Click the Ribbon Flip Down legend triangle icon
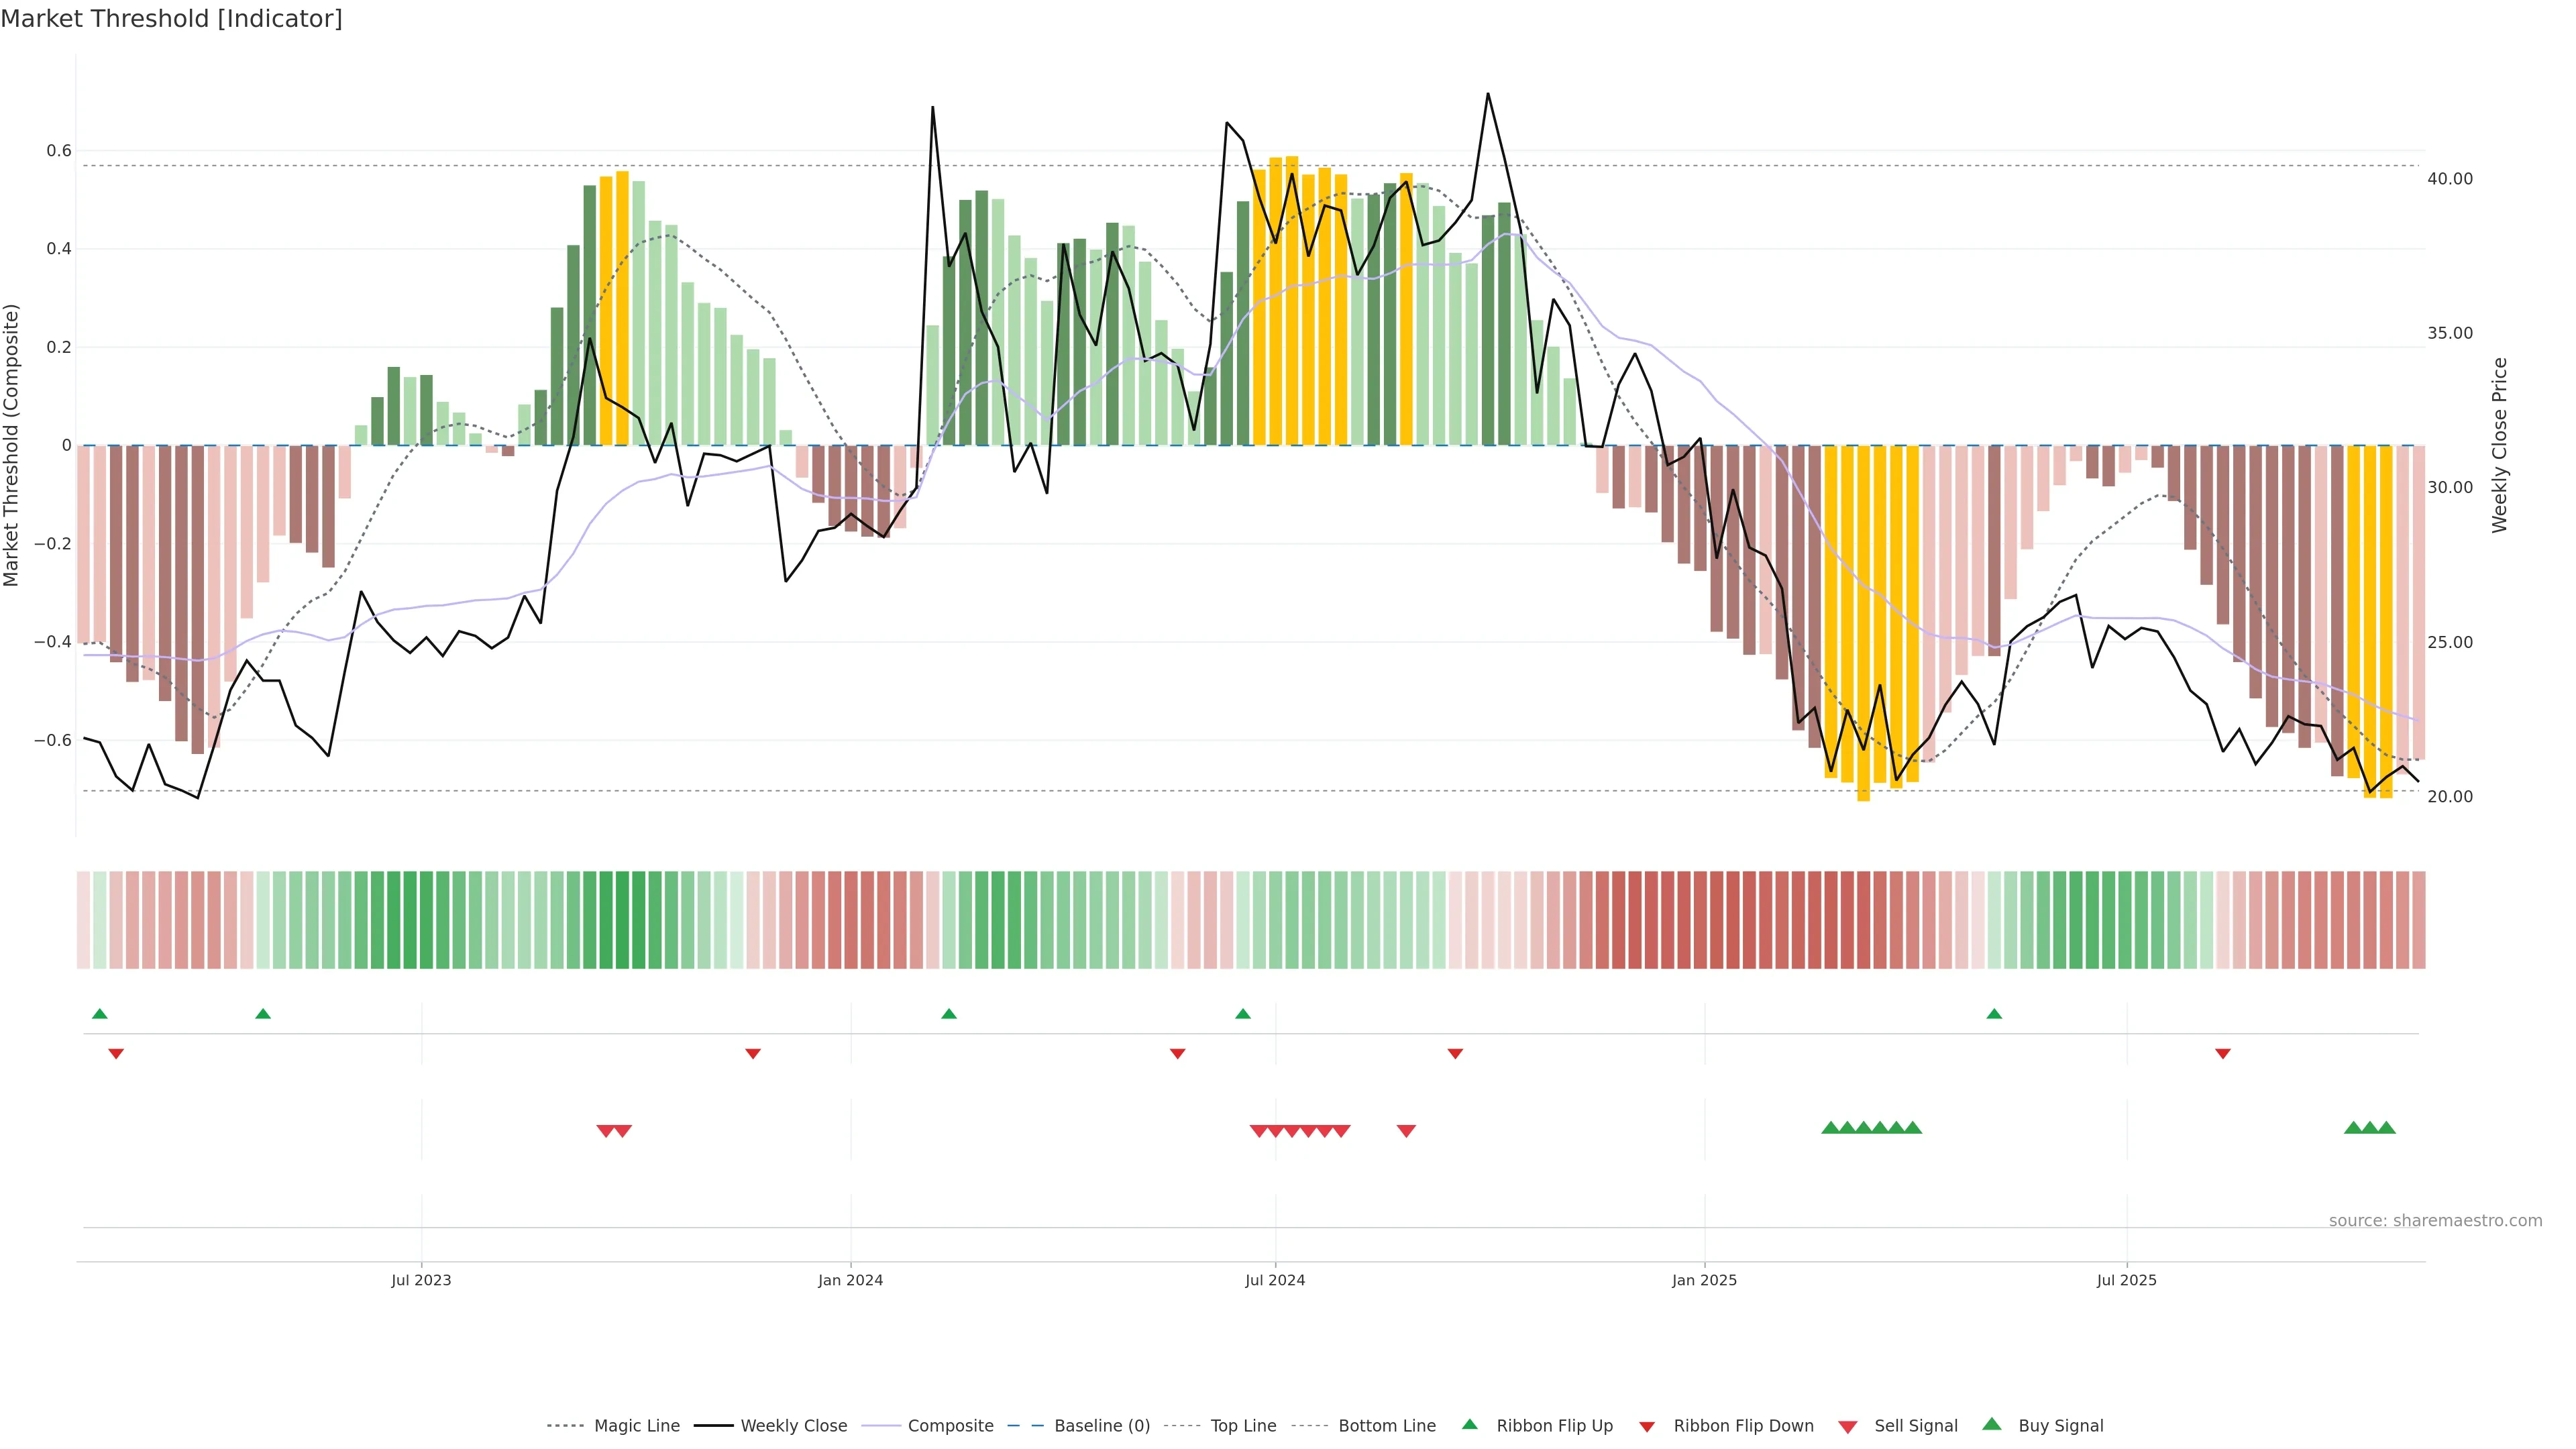Viewport: 2576px width, 1449px height. [x=1647, y=1426]
